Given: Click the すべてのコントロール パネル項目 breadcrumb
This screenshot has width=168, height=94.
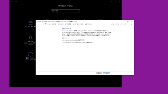Looking at the screenshot, I should [64, 24].
